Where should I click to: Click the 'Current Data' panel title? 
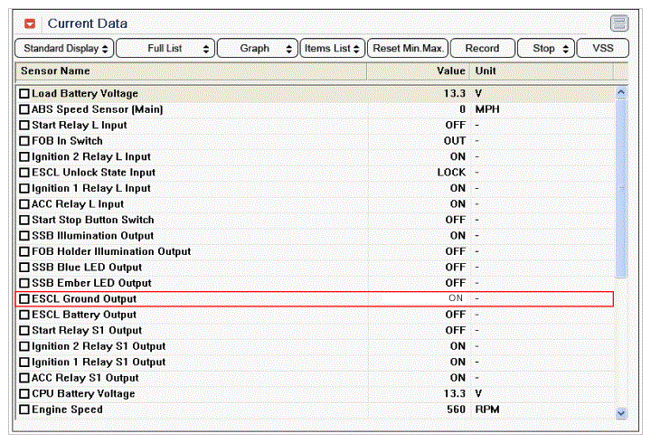87,24
